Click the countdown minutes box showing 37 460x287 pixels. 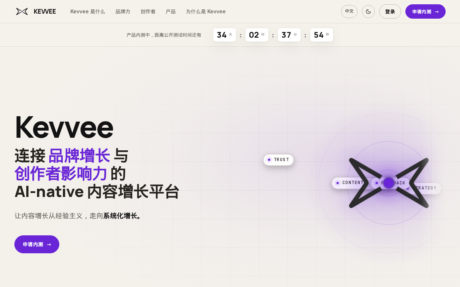click(x=289, y=35)
